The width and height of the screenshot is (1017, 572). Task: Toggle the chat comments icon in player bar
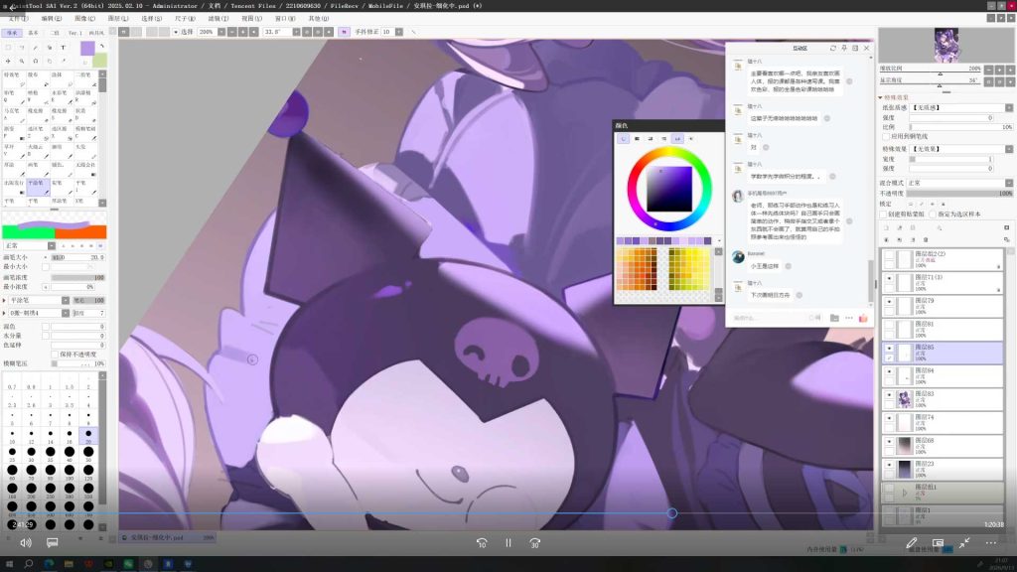pos(52,543)
